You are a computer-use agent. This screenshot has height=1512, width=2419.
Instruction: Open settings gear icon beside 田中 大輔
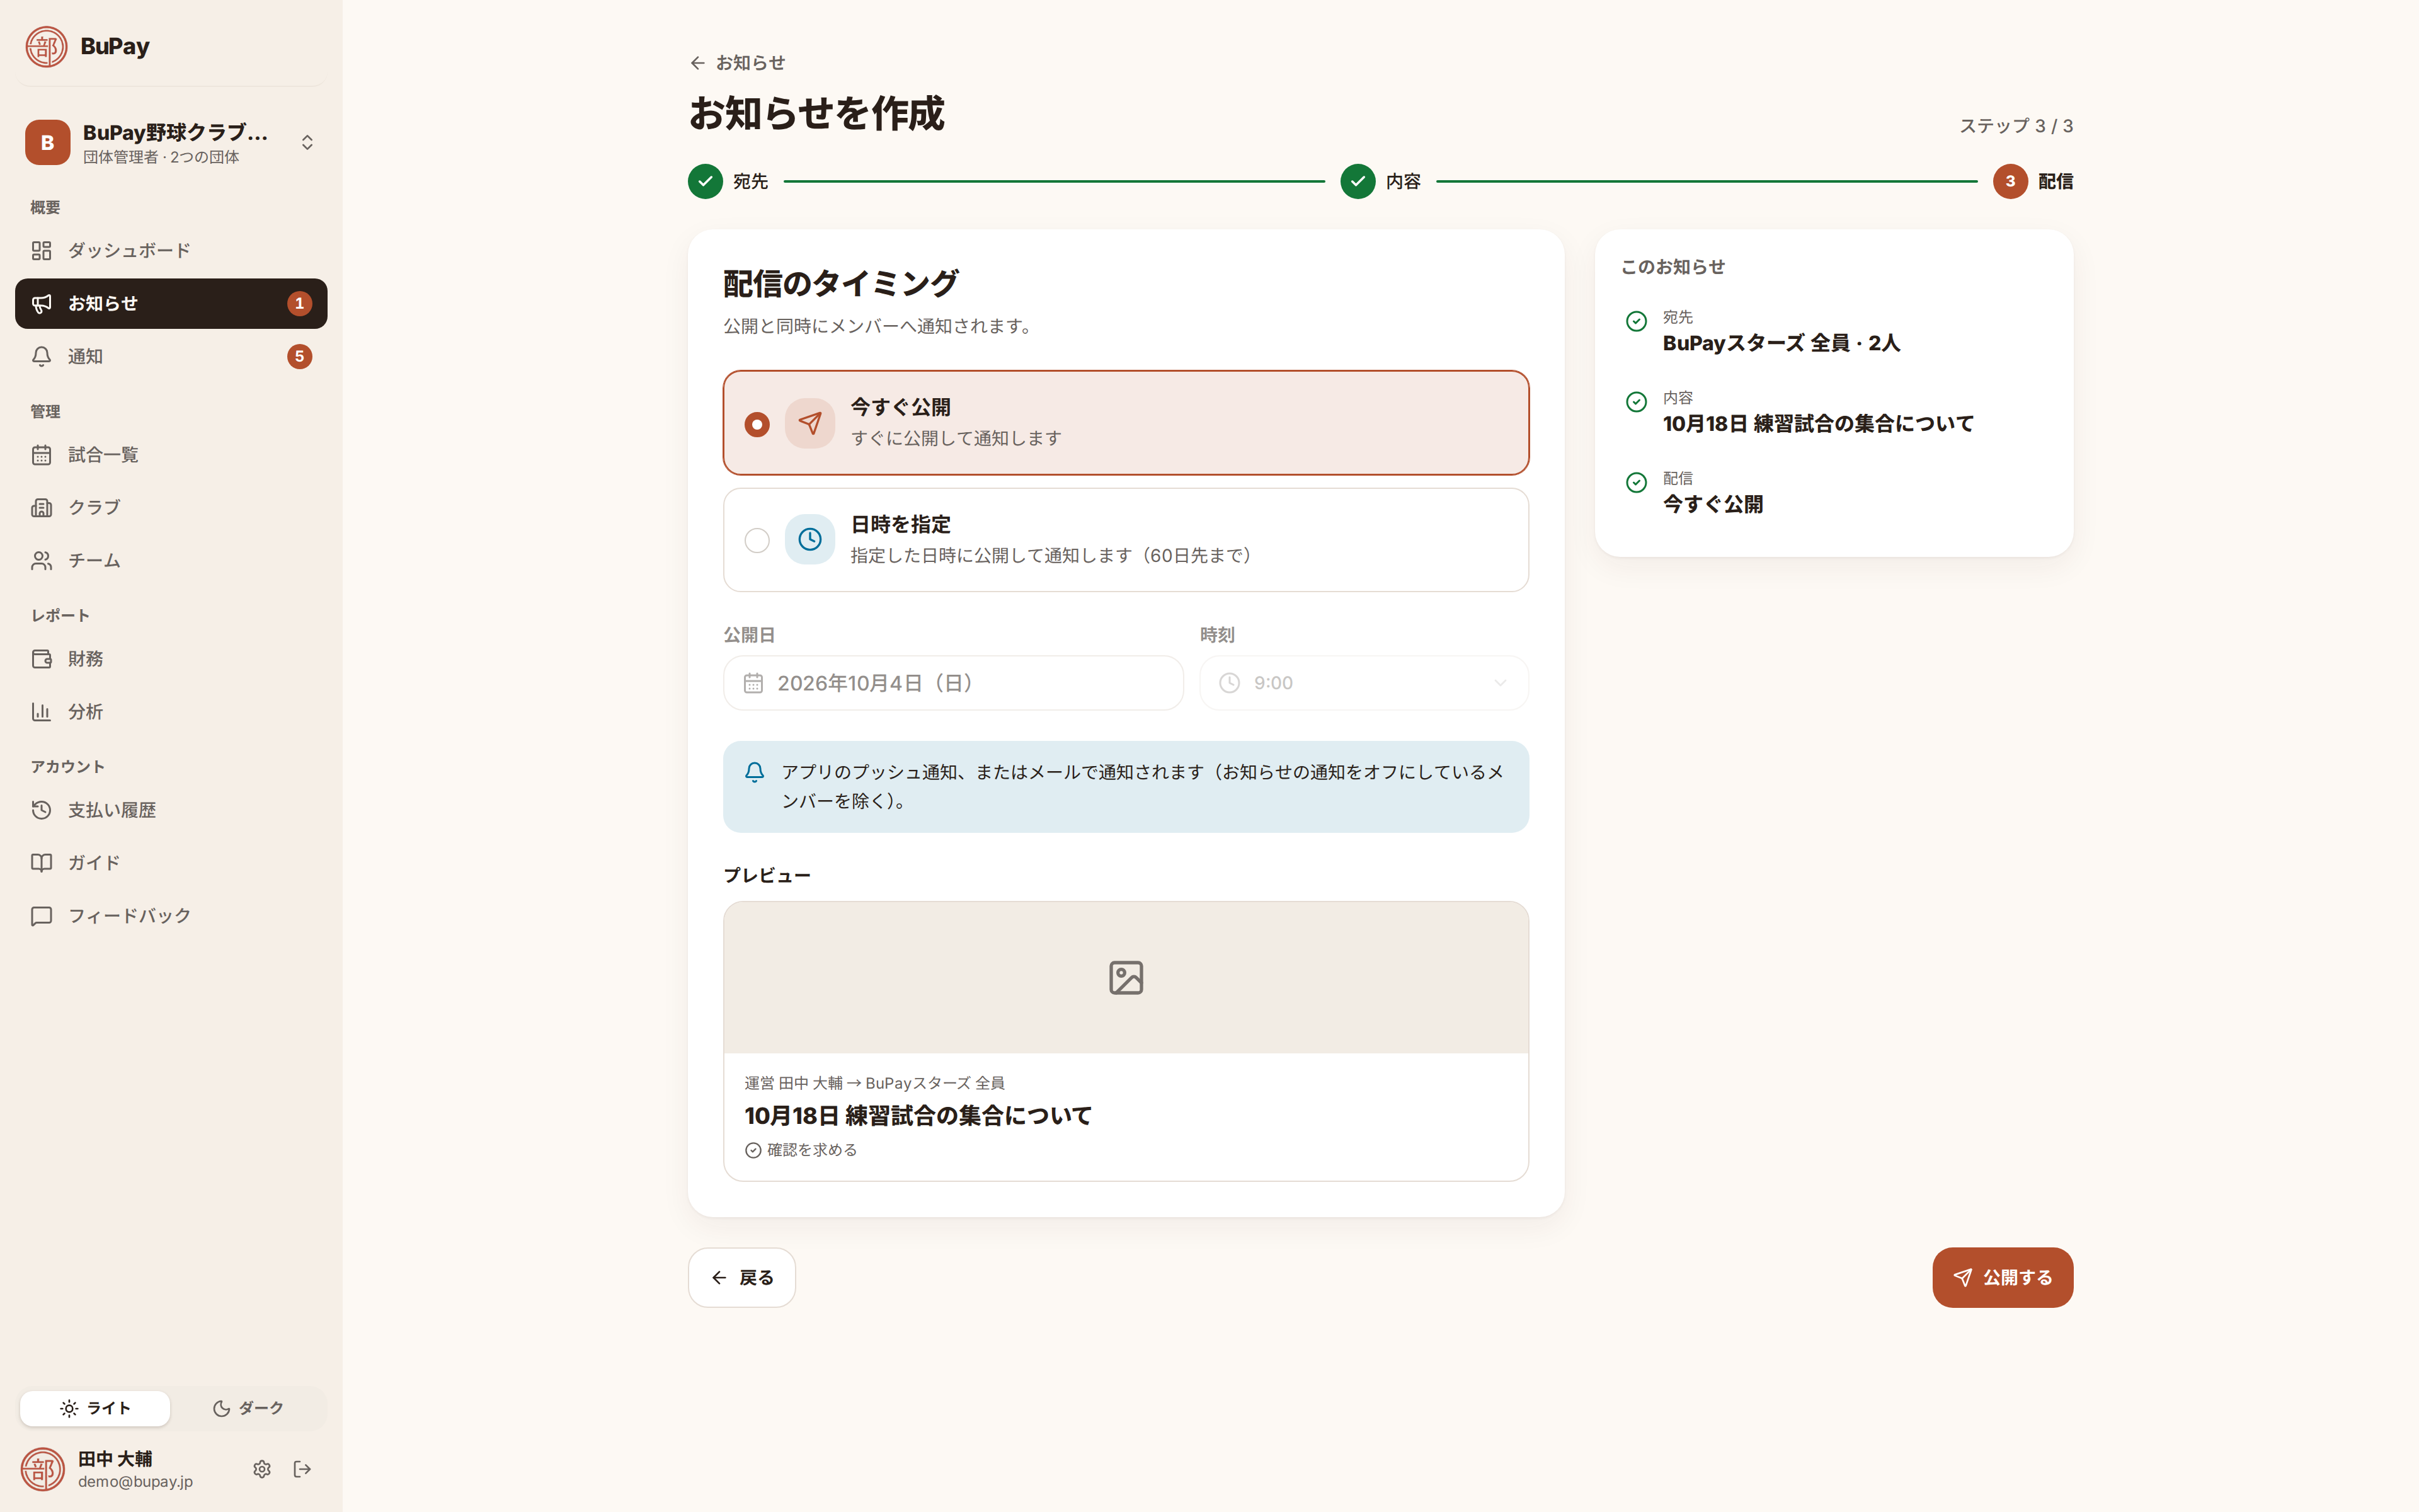tap(262, 1469)
